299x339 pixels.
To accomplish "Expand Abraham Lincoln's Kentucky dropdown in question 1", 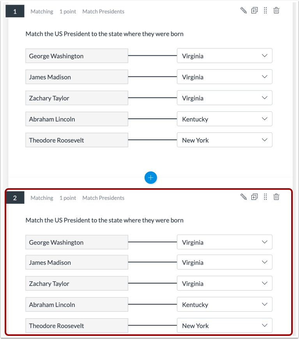I will (225, 119).
